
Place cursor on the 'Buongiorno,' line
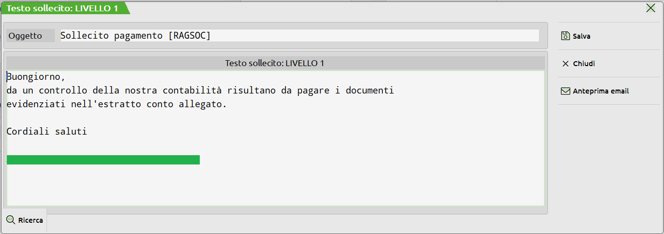(36, 77)
